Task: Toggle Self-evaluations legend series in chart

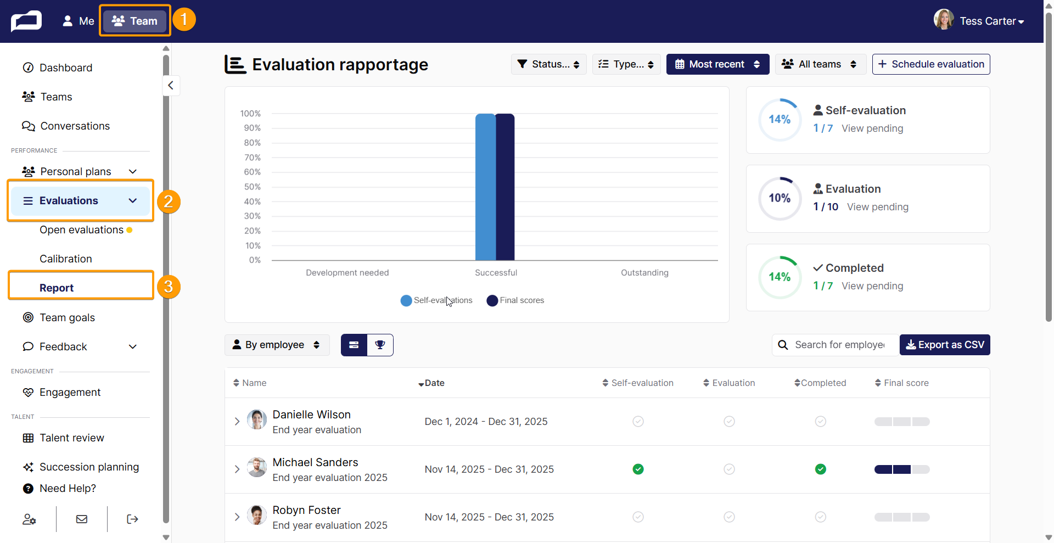Action: (x=436, y=300)
